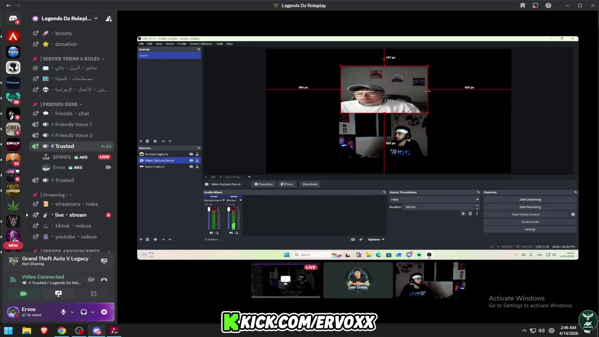Click Start Recording in OBS controls
Image resolution: width=599 pixels, height=337 pixels.
(530, 207)
